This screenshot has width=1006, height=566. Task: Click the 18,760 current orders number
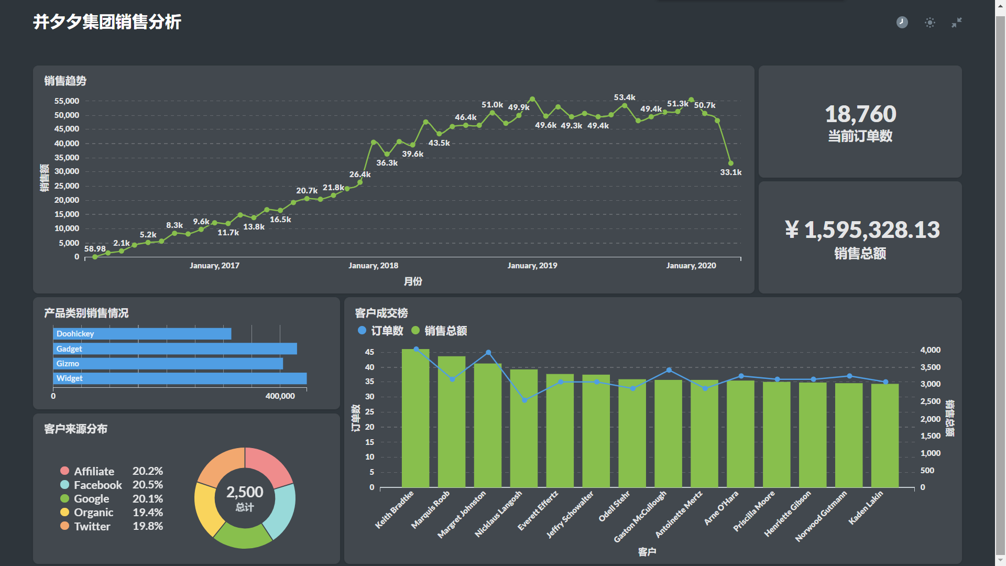pyautogui.click(x=860, y=114)
